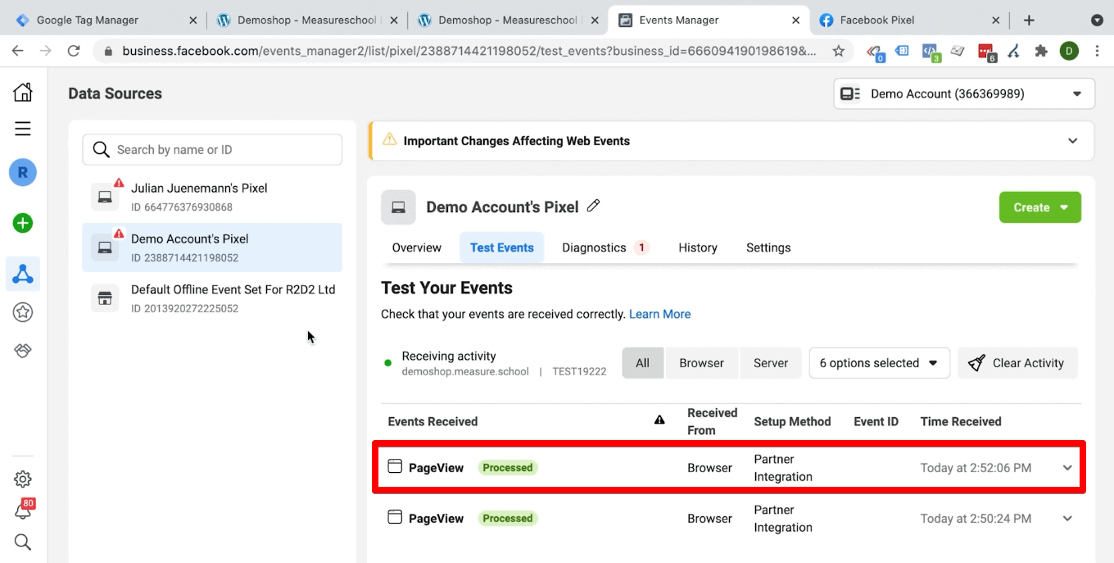Switch event filter to Browser

(x=701, y=362)
